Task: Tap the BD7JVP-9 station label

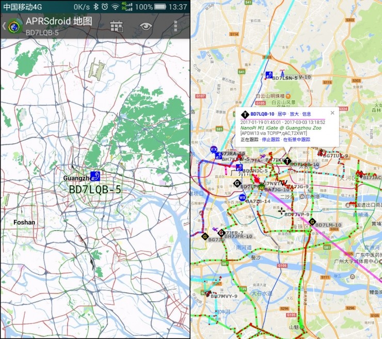Action: tap(297, 215)
